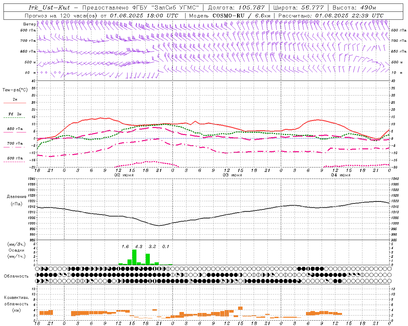
Task: Click the Модель COSMO-RU / 6.6км label
Action: (x=230, y=16)
